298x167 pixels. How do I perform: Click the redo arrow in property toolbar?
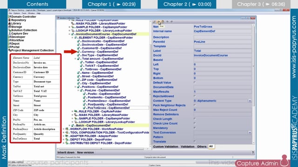[172, 22]
